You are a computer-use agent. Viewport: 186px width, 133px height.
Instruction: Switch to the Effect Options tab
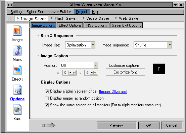pyautogui.click(x=70, y=25)
